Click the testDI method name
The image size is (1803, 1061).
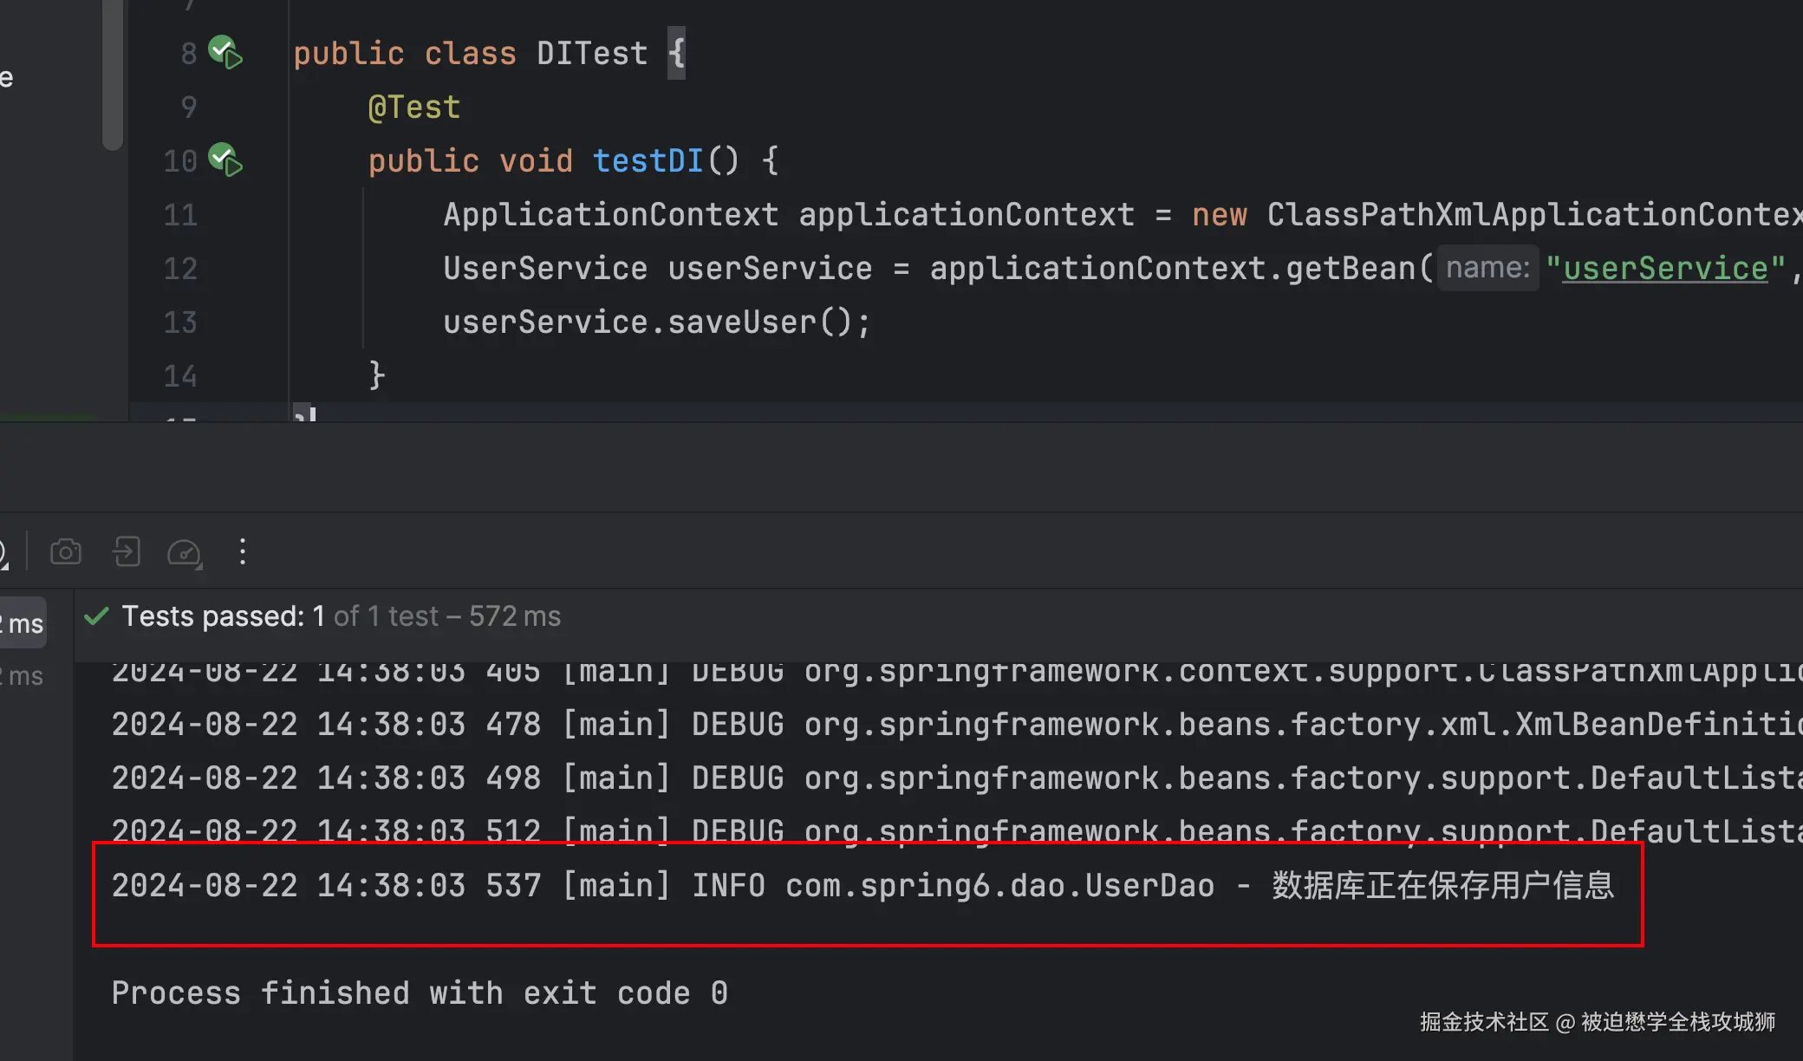[648, 160]
